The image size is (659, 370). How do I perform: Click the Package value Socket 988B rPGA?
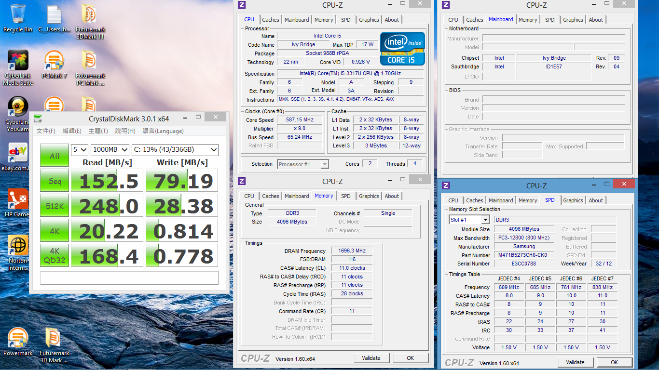click(327, 53)
